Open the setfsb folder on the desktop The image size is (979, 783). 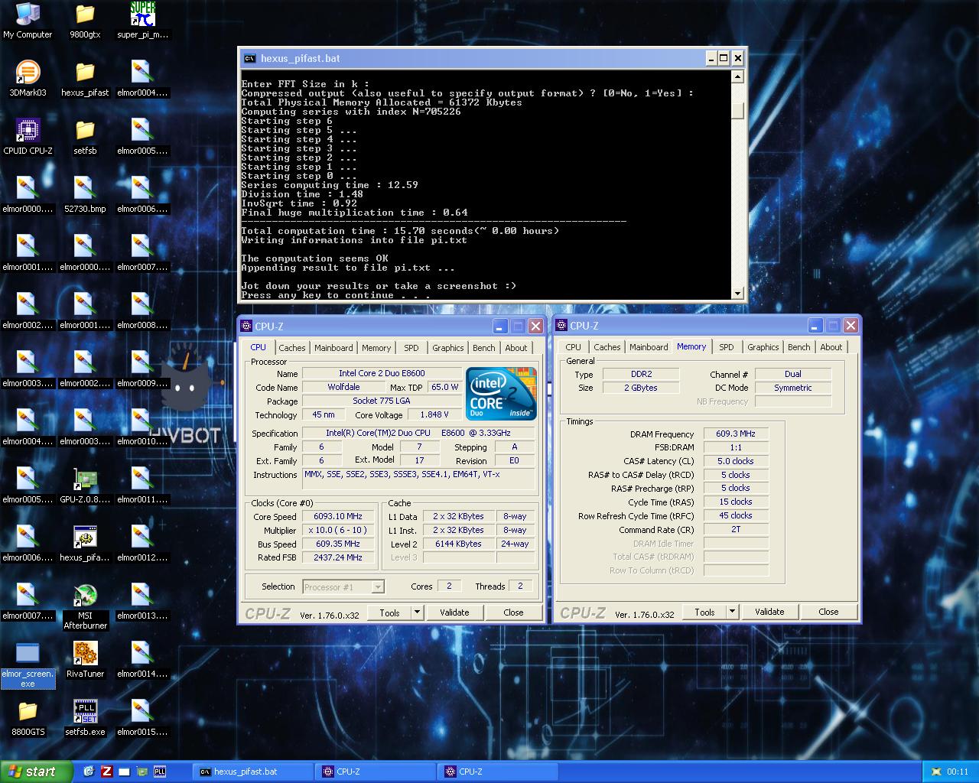point(85,137)
